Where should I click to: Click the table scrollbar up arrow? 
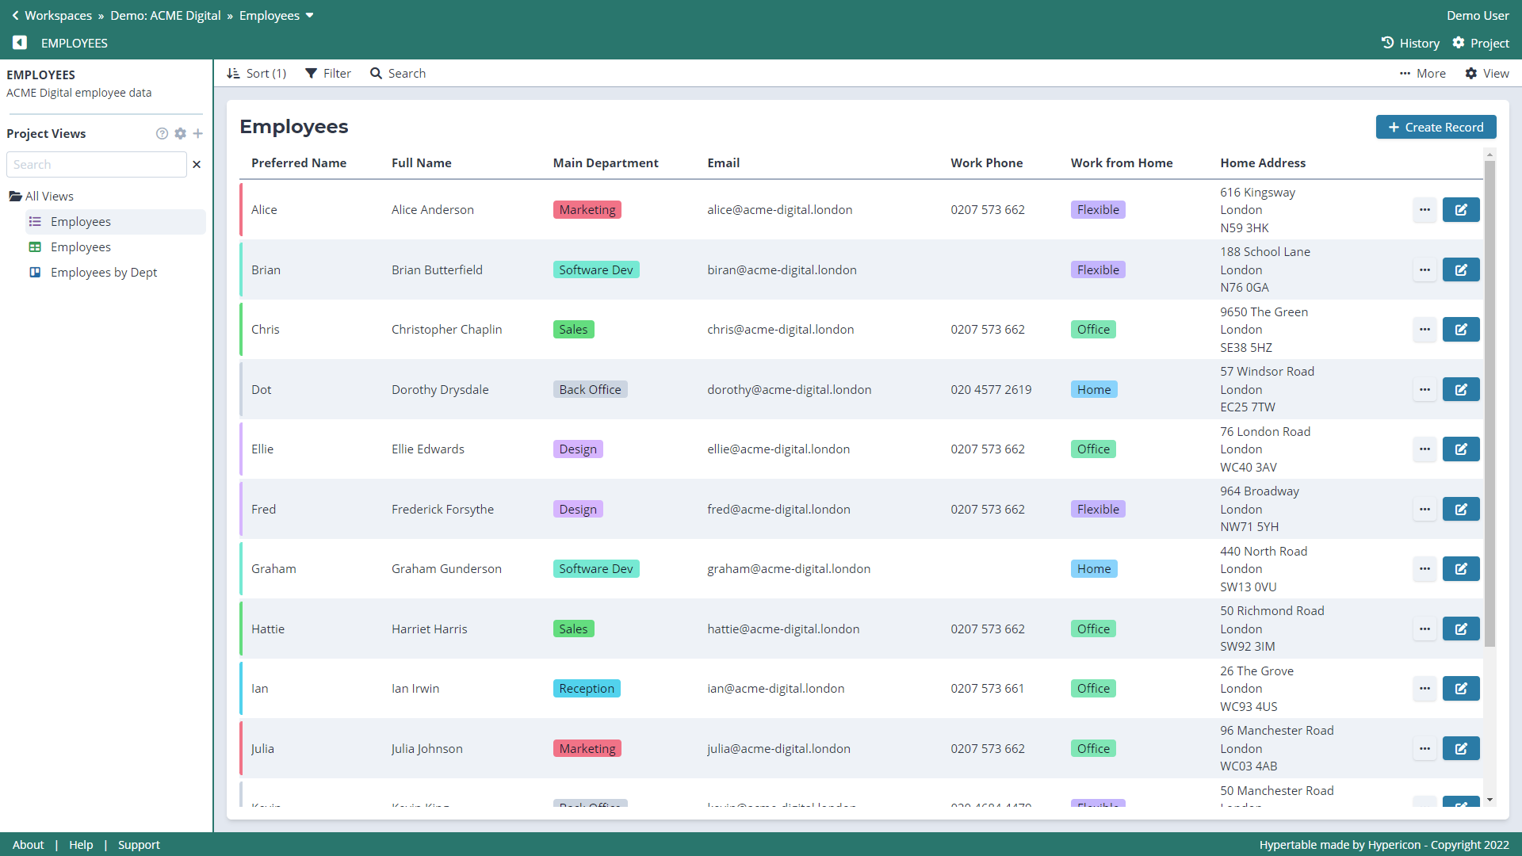(x=1489, y=155)
